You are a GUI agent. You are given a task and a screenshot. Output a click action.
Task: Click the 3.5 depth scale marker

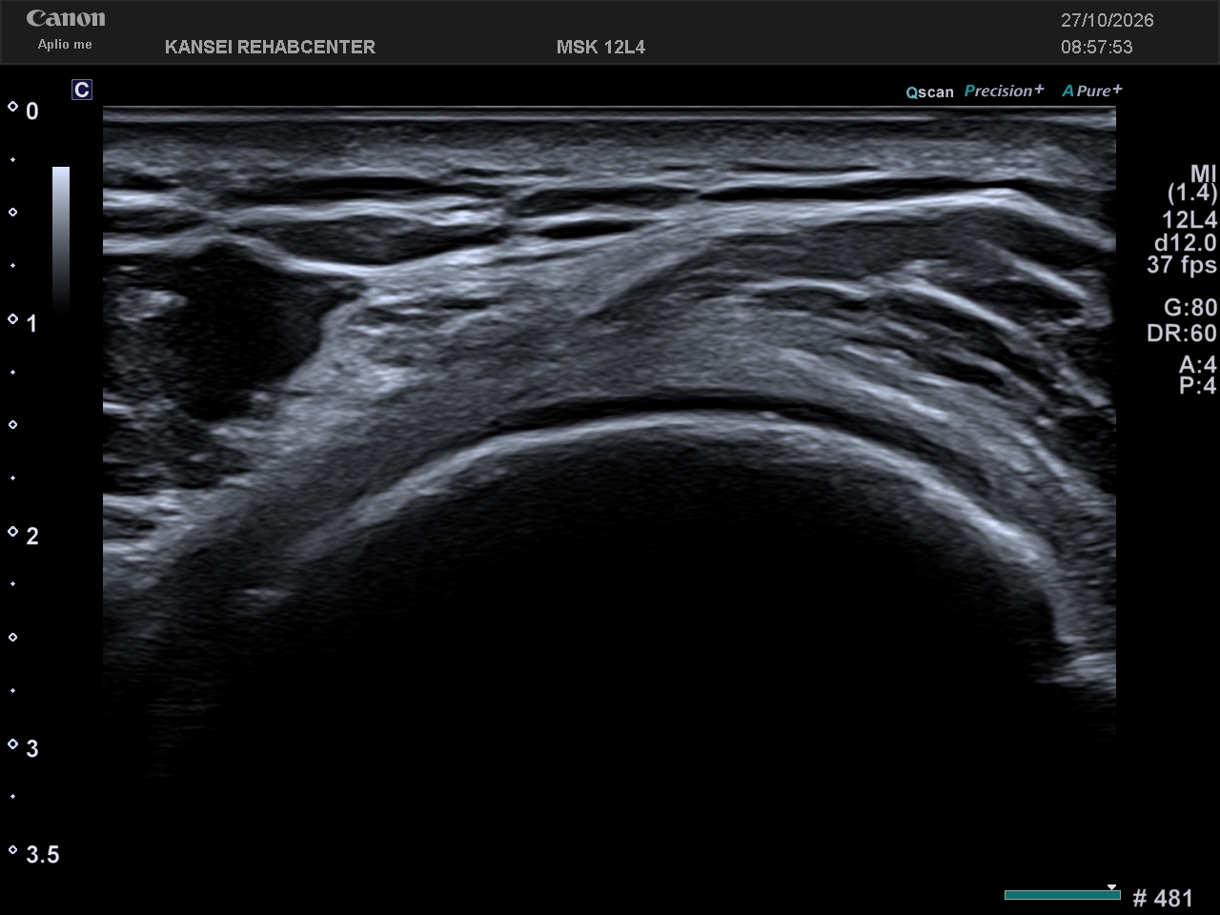43,855
